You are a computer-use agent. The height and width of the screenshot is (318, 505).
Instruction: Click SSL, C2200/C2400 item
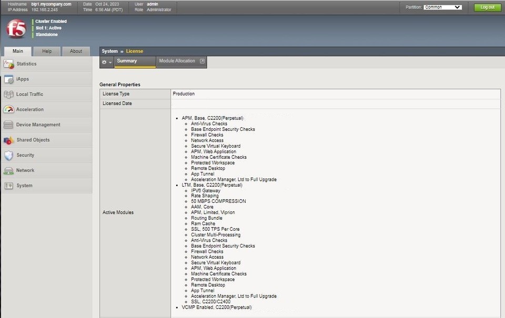point(210,302)
